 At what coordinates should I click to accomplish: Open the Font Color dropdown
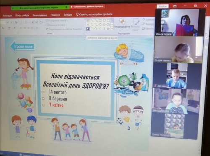coord(15,28)
